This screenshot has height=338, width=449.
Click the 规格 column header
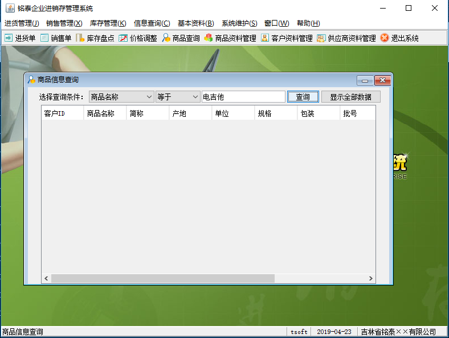click(x=276, y=113)
